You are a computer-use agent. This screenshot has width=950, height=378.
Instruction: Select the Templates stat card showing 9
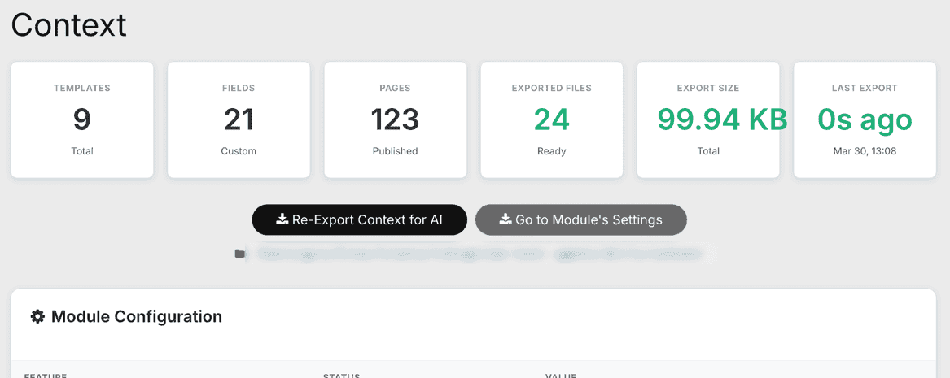82,119
